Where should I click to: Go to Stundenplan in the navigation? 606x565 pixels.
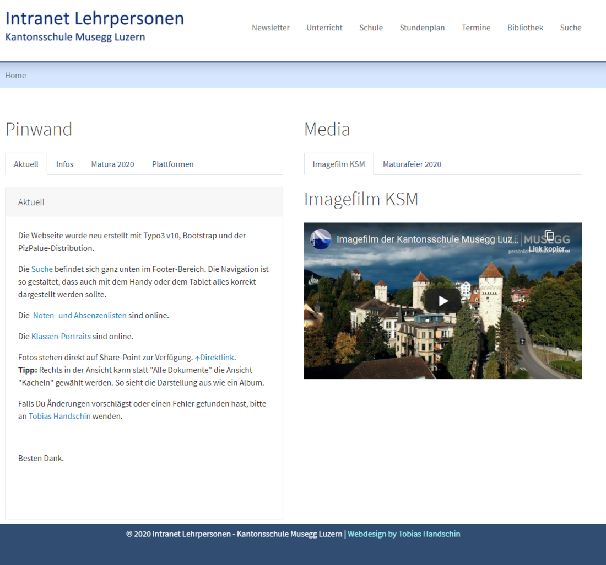tap(422, 28)
